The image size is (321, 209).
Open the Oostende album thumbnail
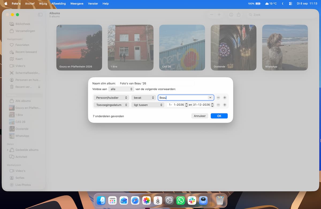(x=234, y=48)
